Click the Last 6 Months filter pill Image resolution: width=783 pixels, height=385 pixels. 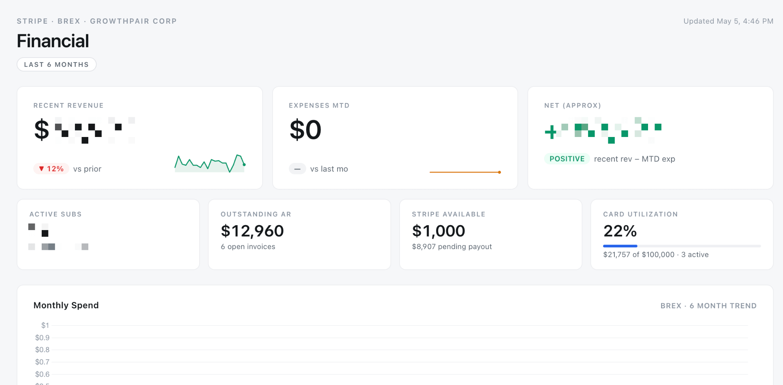click(x=57, y=64)
